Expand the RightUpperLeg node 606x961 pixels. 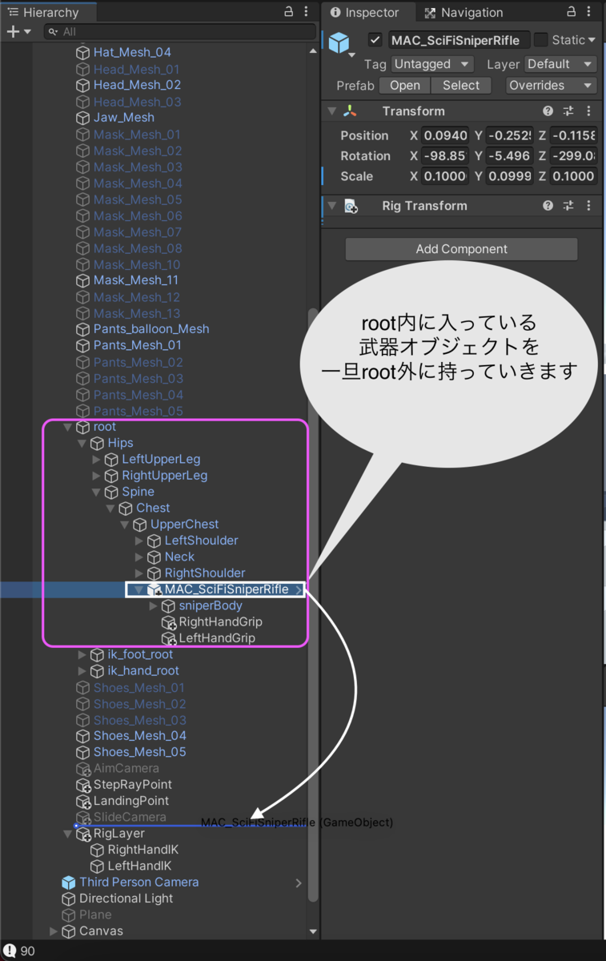coord(96,476)
